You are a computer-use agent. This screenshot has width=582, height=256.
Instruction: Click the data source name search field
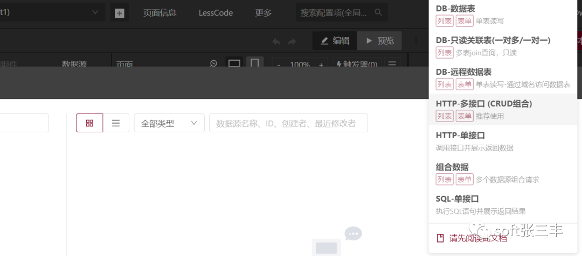(x=288, y=123)
